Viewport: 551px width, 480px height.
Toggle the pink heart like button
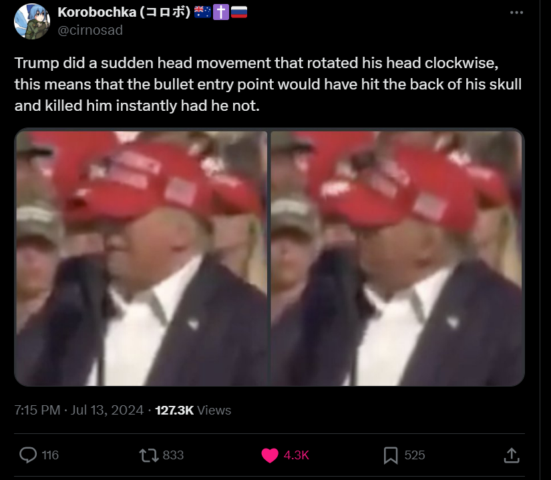tap(270, 455)
